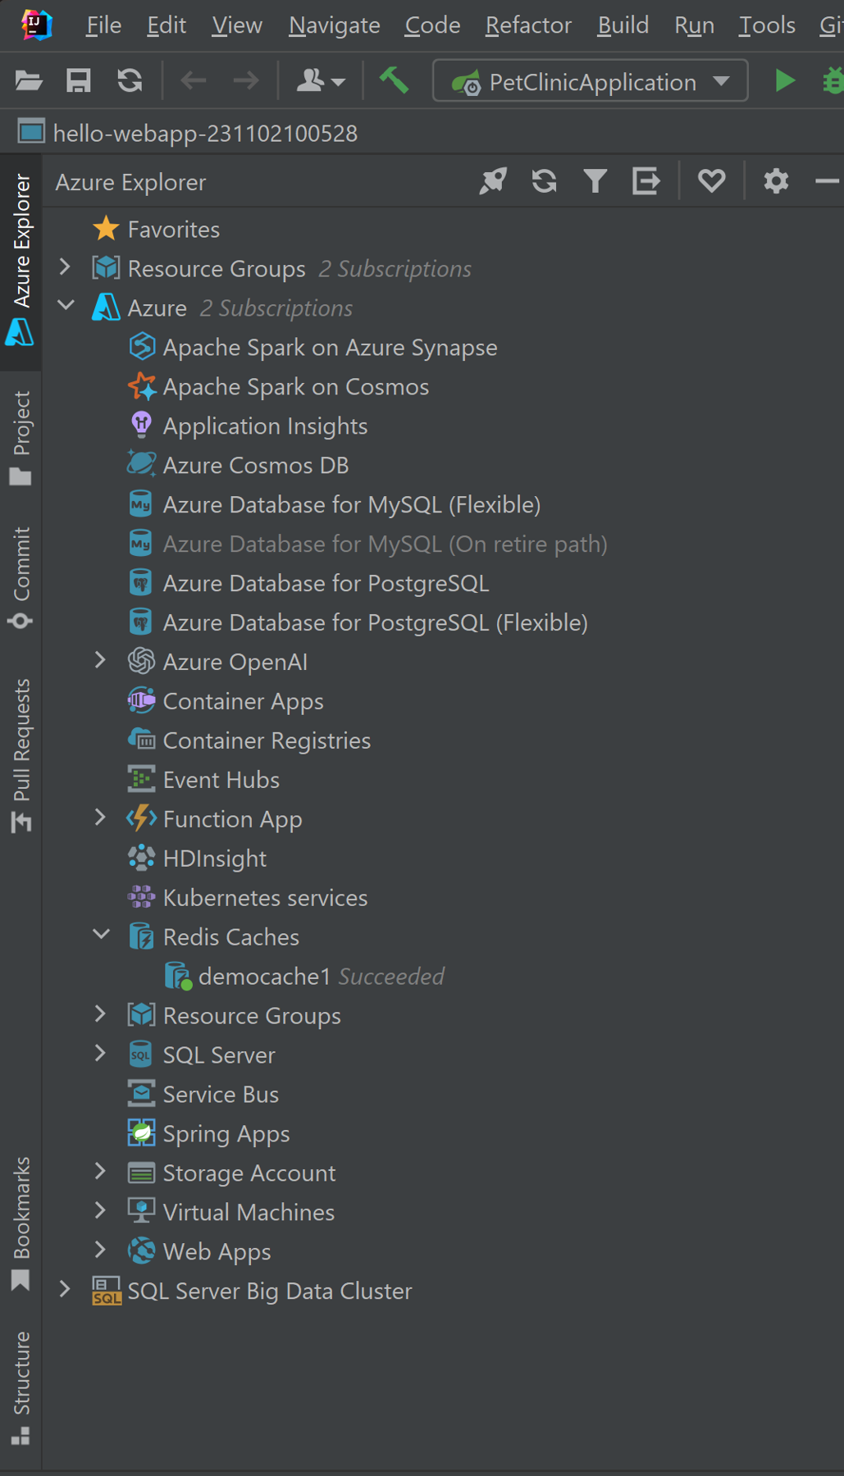
Task: Click the Azure Cosmos DB planet icon
Action: 142,464
